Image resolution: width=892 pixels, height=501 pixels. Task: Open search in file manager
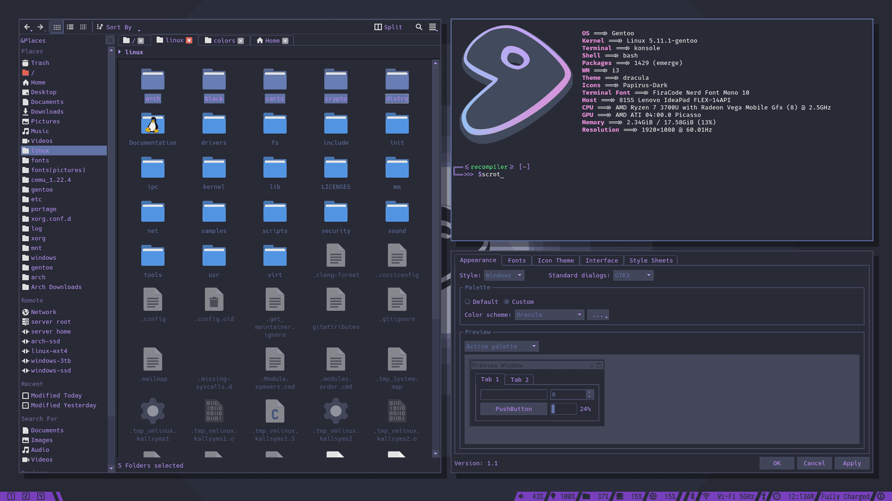coord(419,27)
